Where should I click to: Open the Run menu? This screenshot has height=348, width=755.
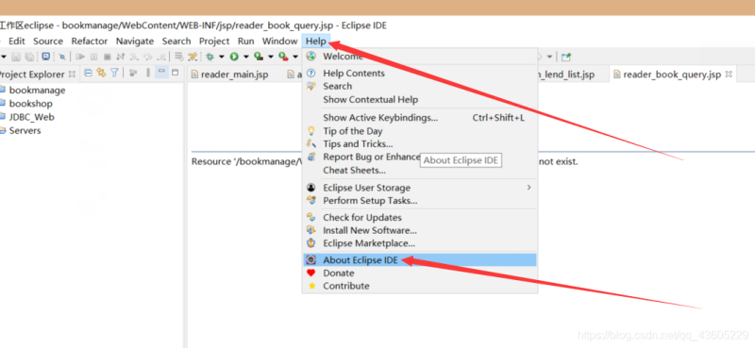coord(246,41)
